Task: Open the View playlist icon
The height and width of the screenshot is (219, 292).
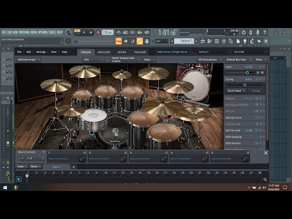Action: 203,41
